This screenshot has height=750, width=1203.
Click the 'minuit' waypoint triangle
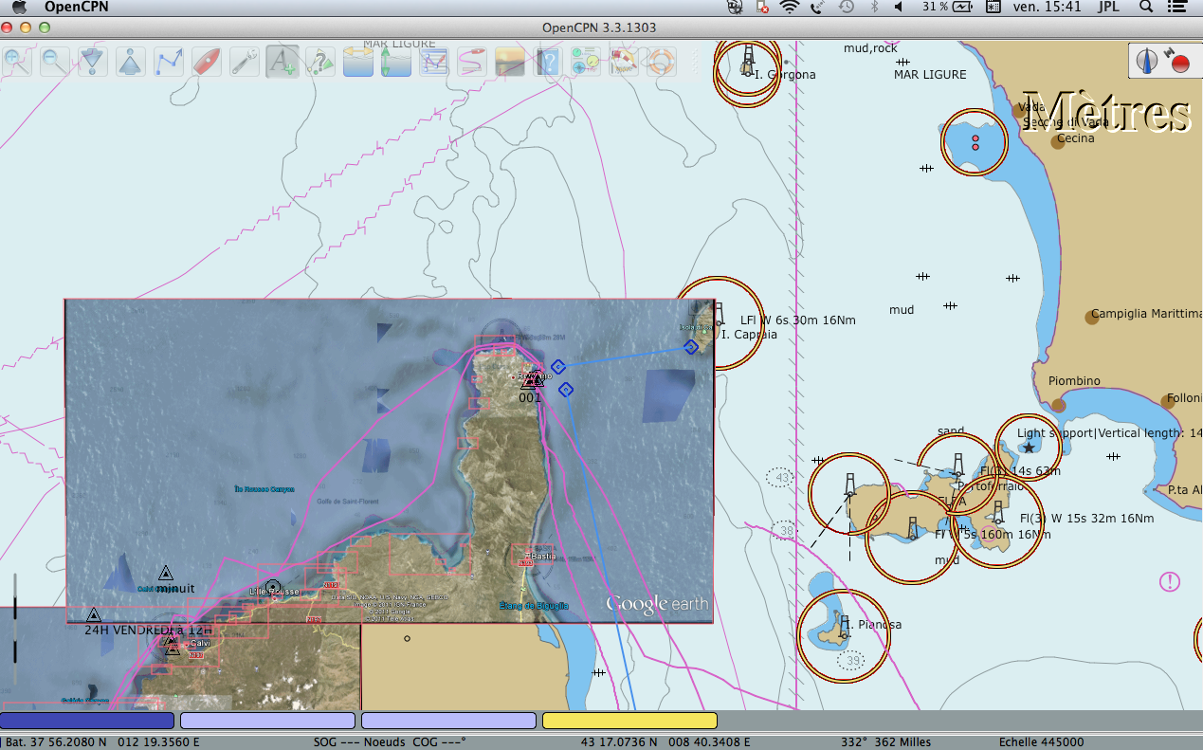[165, 573]
